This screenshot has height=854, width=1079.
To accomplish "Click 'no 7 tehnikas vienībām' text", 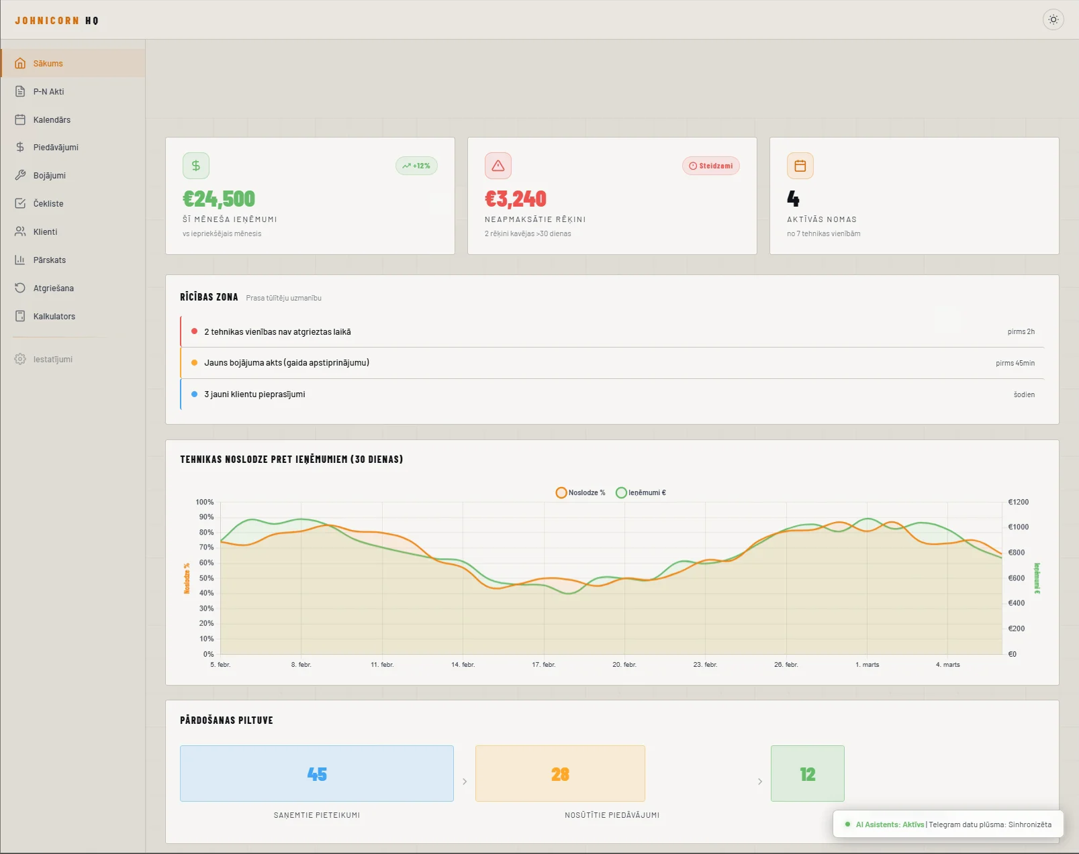I will [824, 233].
